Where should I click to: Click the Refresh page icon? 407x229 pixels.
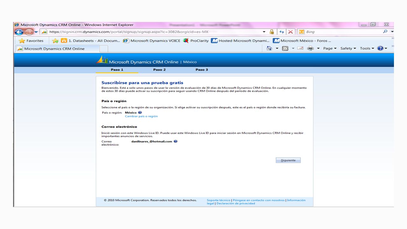tap(282, 32)
